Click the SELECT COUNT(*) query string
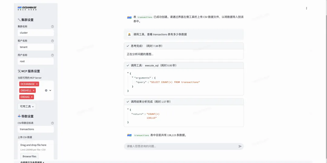 click(x=175, y=82)
